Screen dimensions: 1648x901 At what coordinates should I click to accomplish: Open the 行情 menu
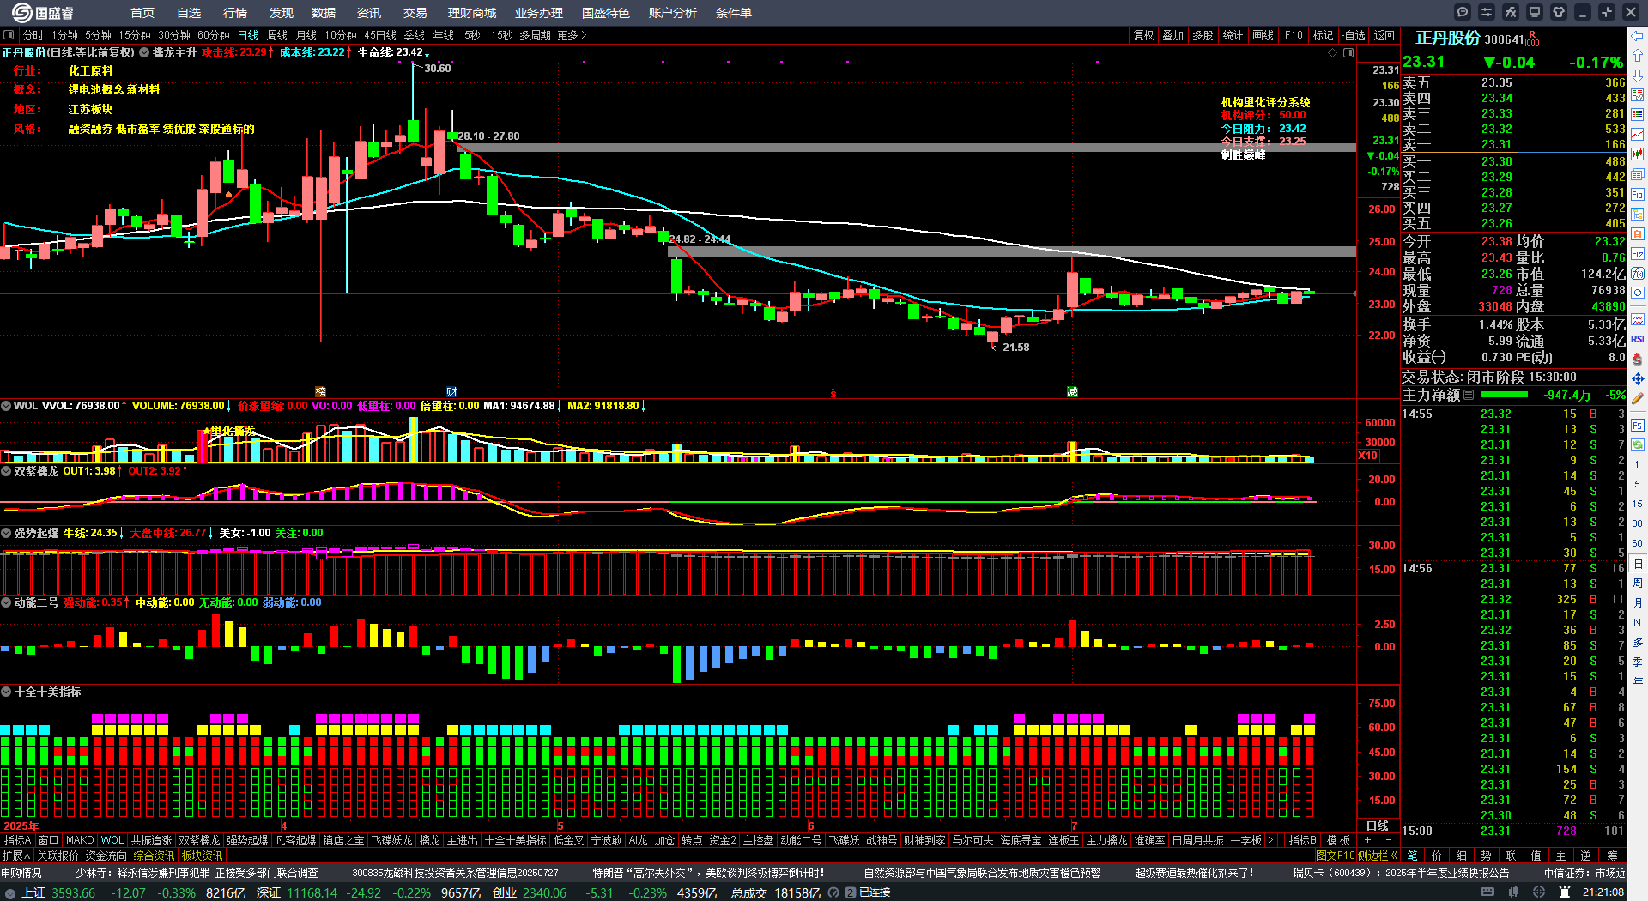coord(235,13)
